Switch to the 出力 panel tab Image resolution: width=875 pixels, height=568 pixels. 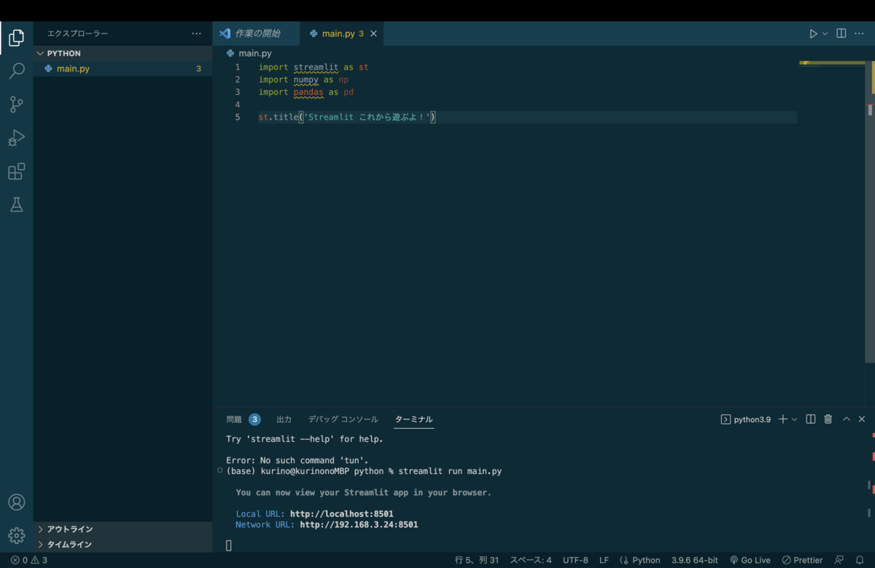click(284, 419)
